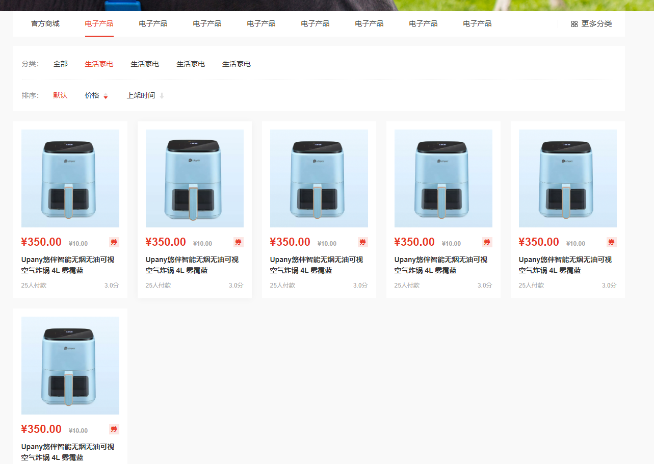Click the 3.0分 rating on the rightmost top-row card
The width and height of the screenshot is (654, 464).
coord(609,286)
